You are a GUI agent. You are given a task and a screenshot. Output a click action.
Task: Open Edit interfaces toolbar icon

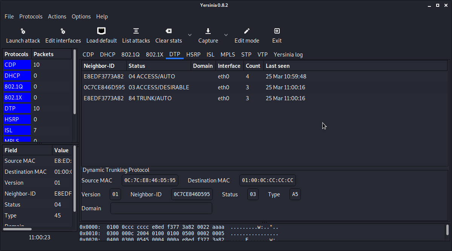pos(63,31)
